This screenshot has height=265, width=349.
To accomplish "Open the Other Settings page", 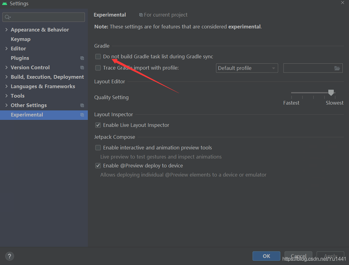I will pyautogui.click(x=29, y=105).
